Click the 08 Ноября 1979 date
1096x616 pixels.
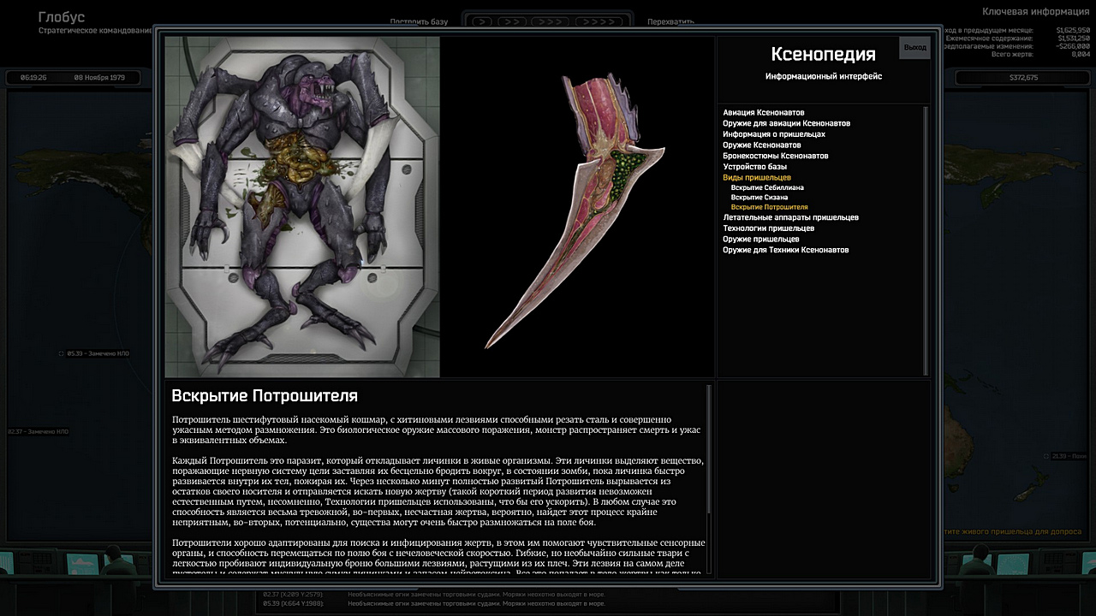pos(99,77)
